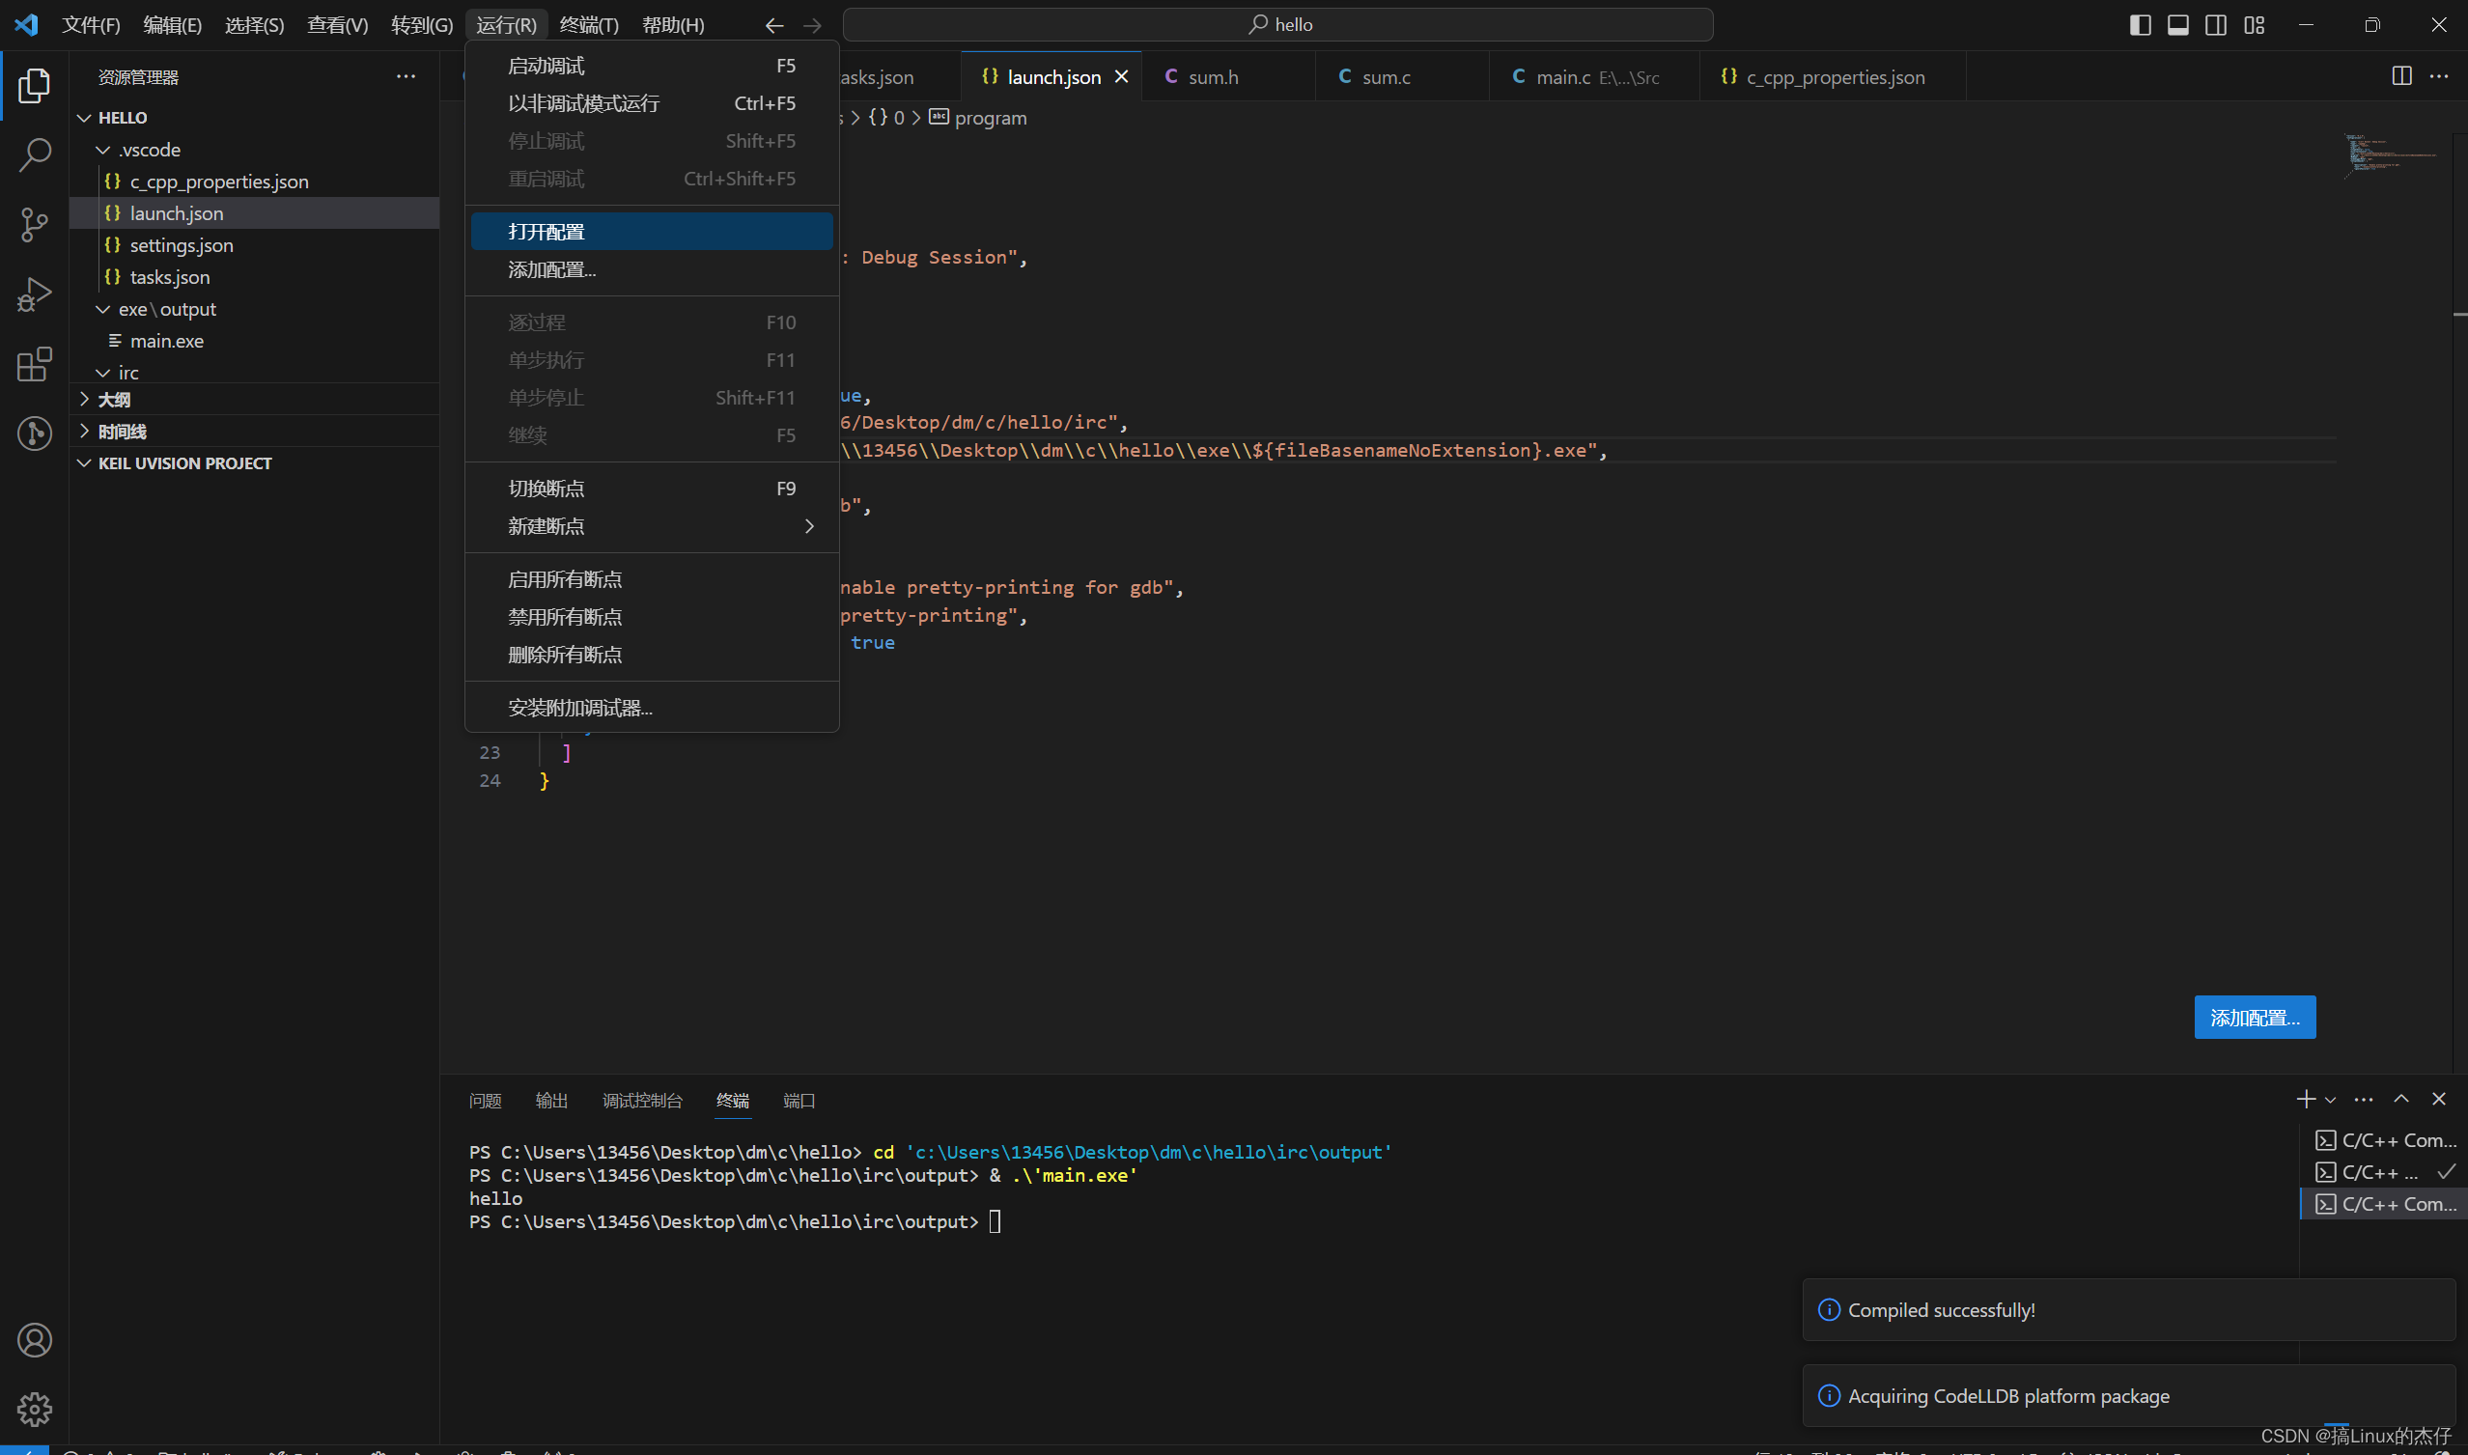Open the Search view icon
Screen dimensions: 2468x1455
point(35,154)
